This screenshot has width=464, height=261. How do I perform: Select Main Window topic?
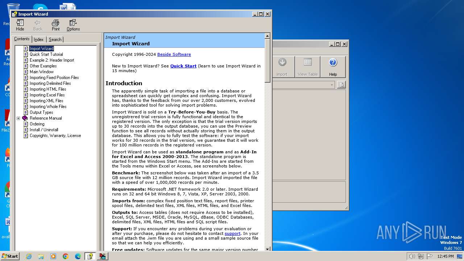(x=42, y=72)
